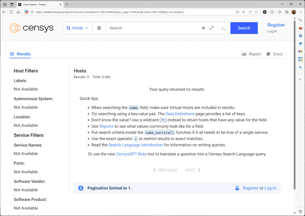Click the page vertical scrollbar
Viewport: 305px width, 216px height.
(294, 105)
